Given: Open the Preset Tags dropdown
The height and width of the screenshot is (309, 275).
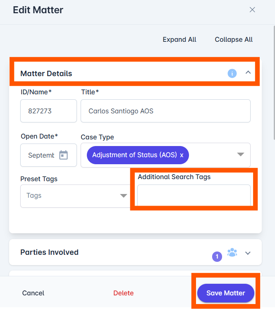Looking at the screenshot, I should point(75,196).
